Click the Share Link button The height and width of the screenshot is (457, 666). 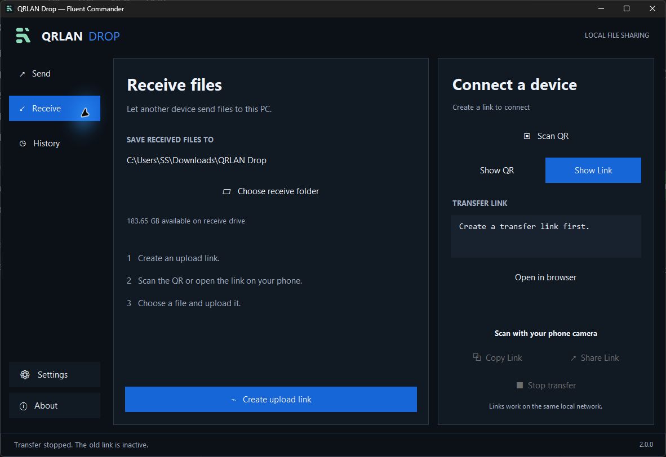[594, 358]
